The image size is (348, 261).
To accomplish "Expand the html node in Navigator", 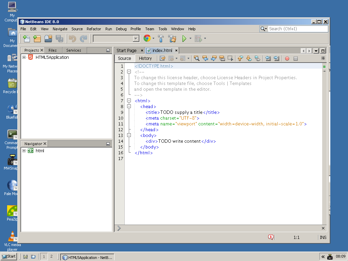I will [24, 151].
